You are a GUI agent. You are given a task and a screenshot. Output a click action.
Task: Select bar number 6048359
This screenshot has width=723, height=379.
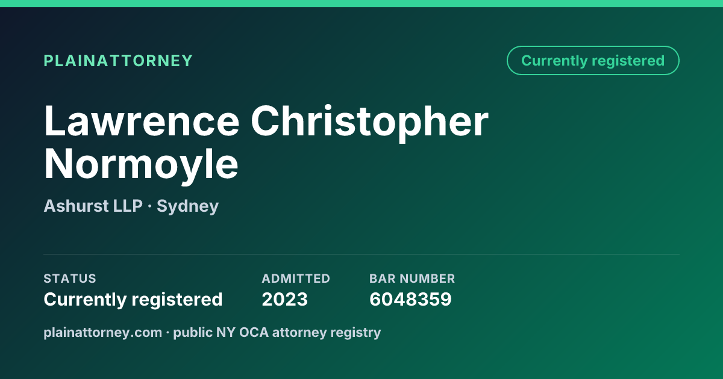(410, 299)
